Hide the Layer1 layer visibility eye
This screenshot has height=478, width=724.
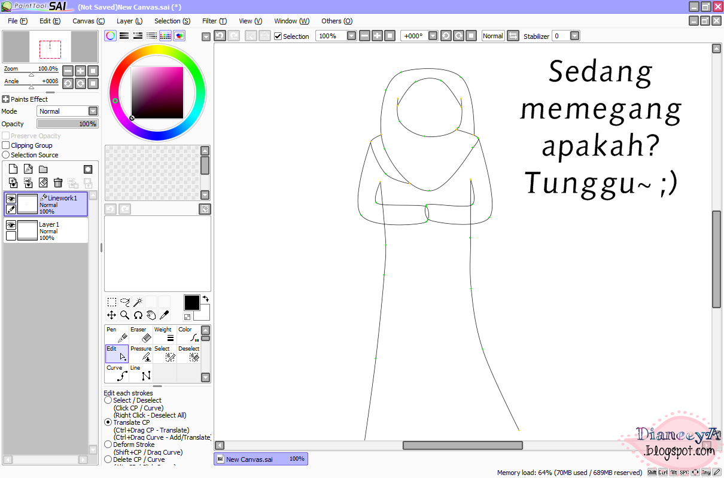(x=11, y=225)
